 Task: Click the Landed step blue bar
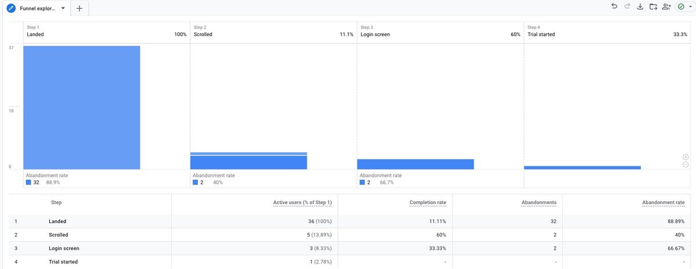coord(82,107)
